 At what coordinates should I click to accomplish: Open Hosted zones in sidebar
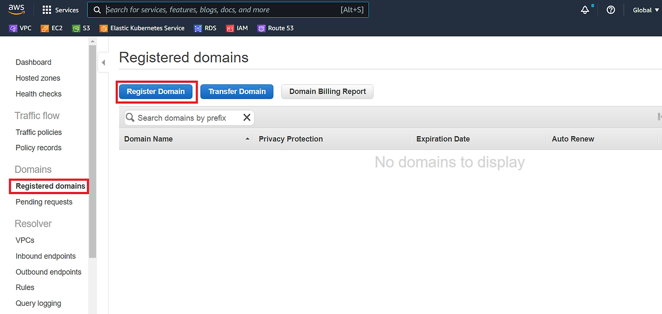38,78
